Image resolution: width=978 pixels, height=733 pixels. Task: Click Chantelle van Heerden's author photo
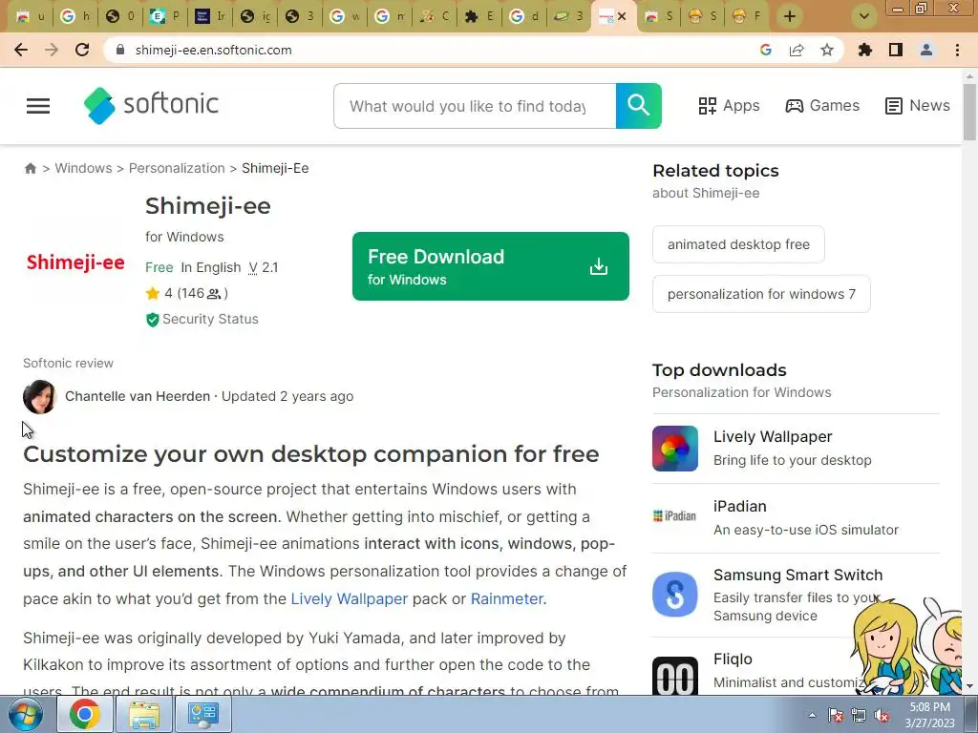39,396
